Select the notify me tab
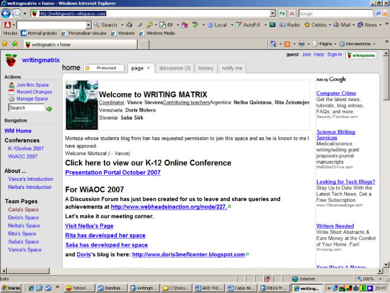The image size is (390, 293). coord(233,68)
